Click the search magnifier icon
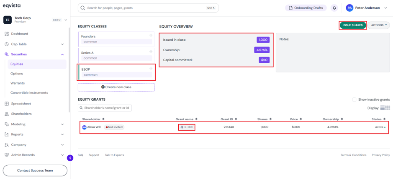The width and height of the screenshot is (393, 179). pyautogui.click(x=83, y=8)
